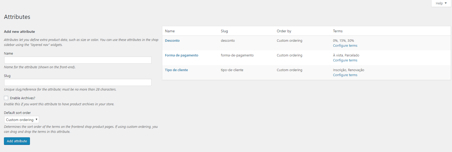Viewport: 452px width, 152px height.
Task: Click the Attributes page heading
Action: (x=17, y=17)
